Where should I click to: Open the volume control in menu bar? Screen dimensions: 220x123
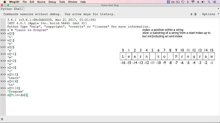tap(203, 2)
